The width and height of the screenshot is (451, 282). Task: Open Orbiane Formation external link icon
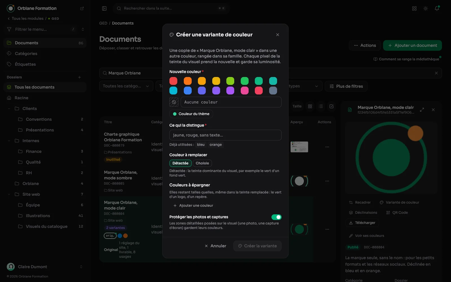point(82,8)
